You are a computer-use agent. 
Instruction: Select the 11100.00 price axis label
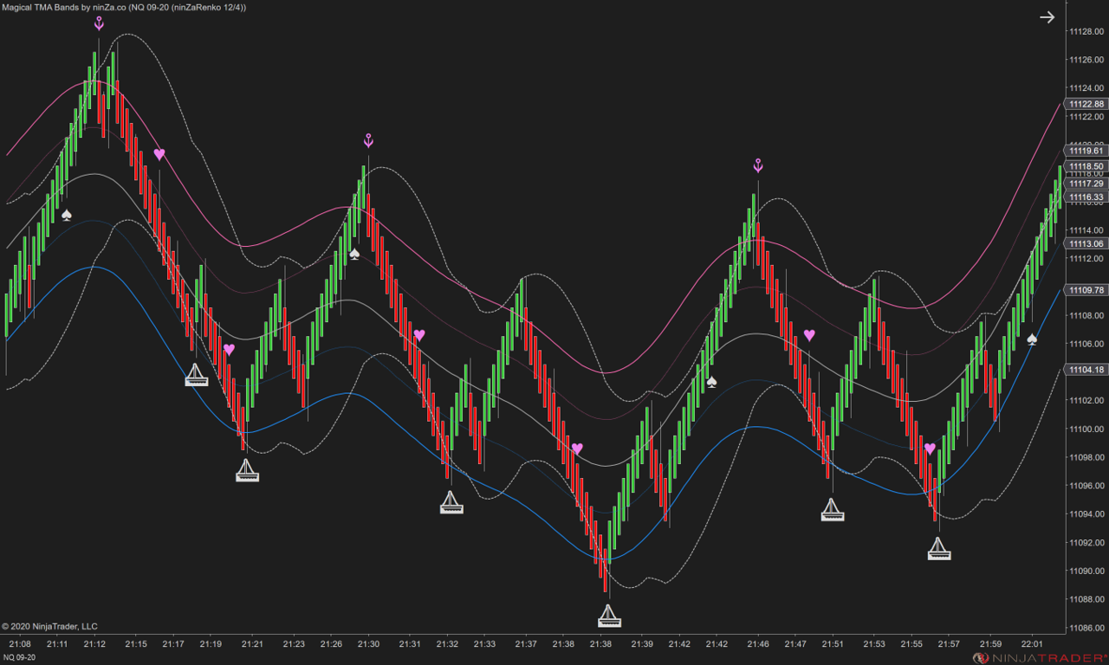pos(1086,429)
